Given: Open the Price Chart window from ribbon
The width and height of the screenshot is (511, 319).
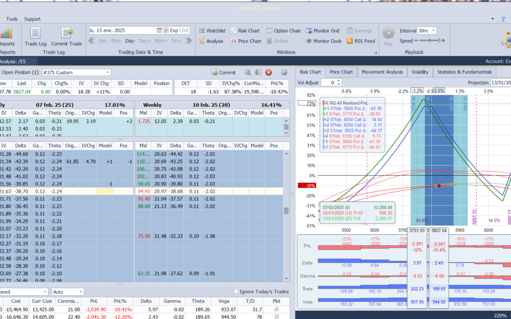Looking at the screenshot, I should point(246,41).
